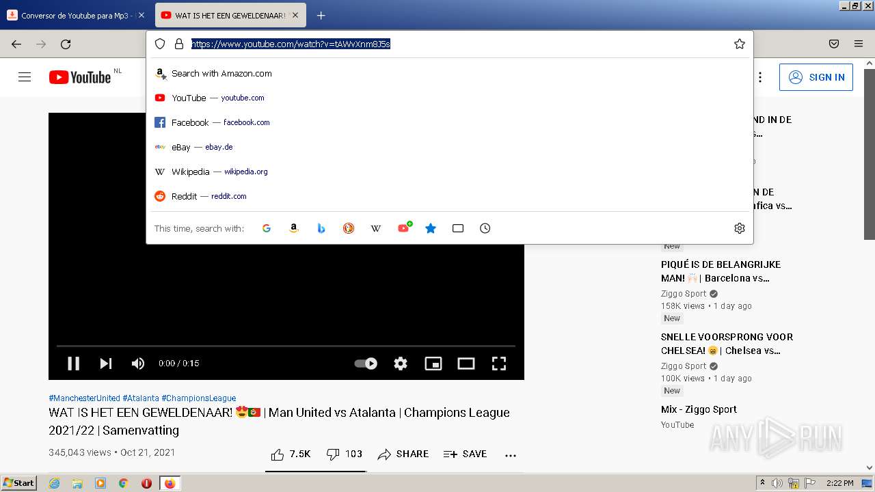This screenshot has height=492, width=875.
Task: Open the #ChampionsLeague hashtag
Action: coord(198,398)
